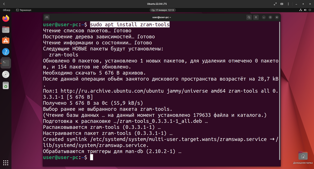The width and height of the screenshot is (314, 169).
Task: Open the Терминал app menu in top bar
Action: pos(24,10)
